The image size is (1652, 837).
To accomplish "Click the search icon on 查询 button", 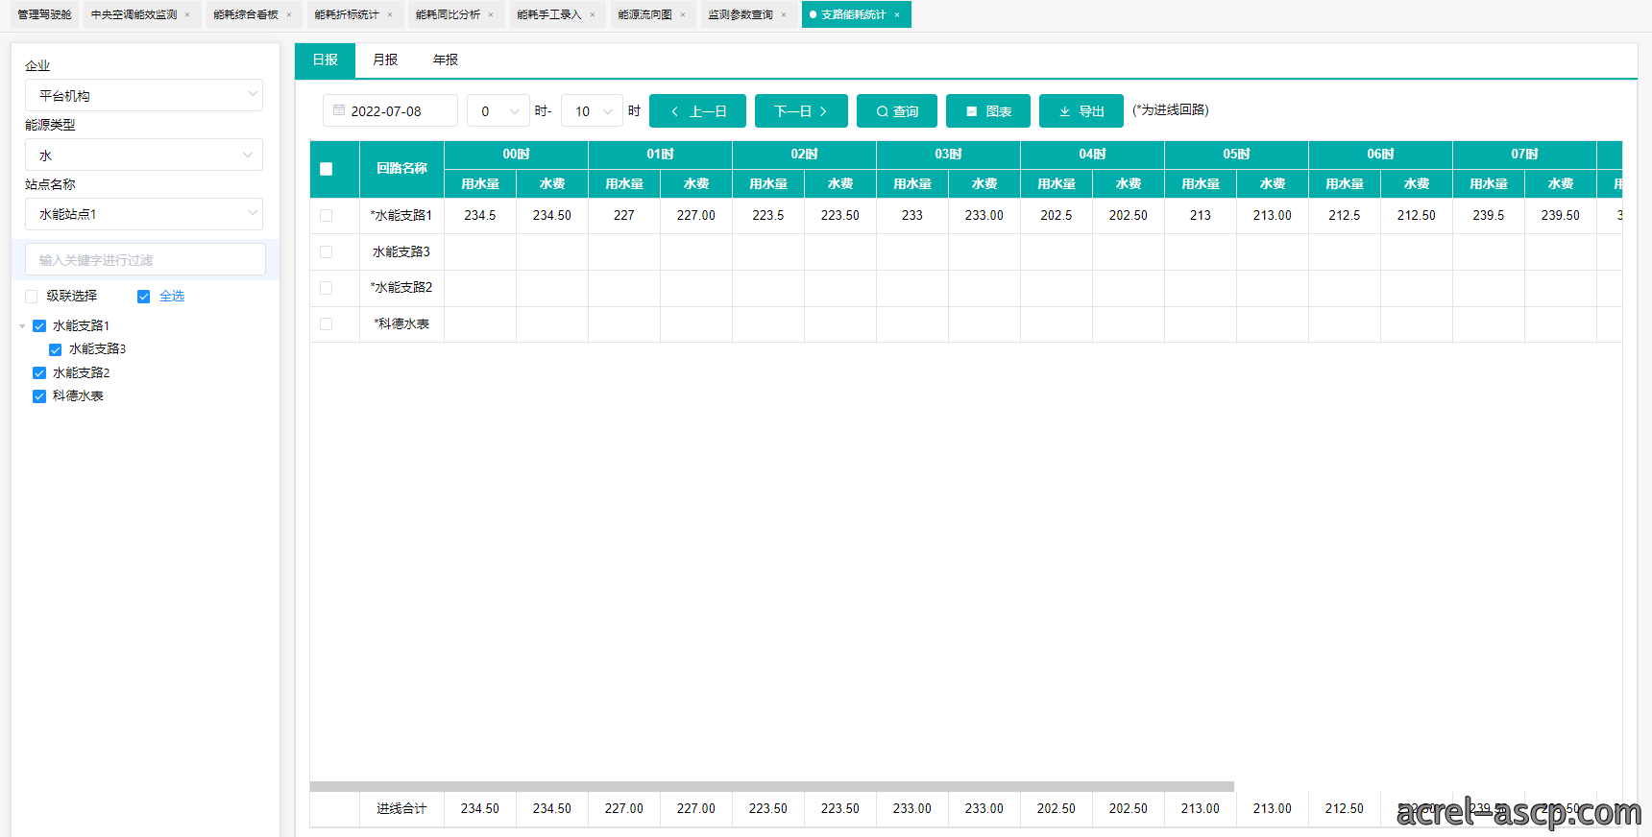I will tap(882, 111).
